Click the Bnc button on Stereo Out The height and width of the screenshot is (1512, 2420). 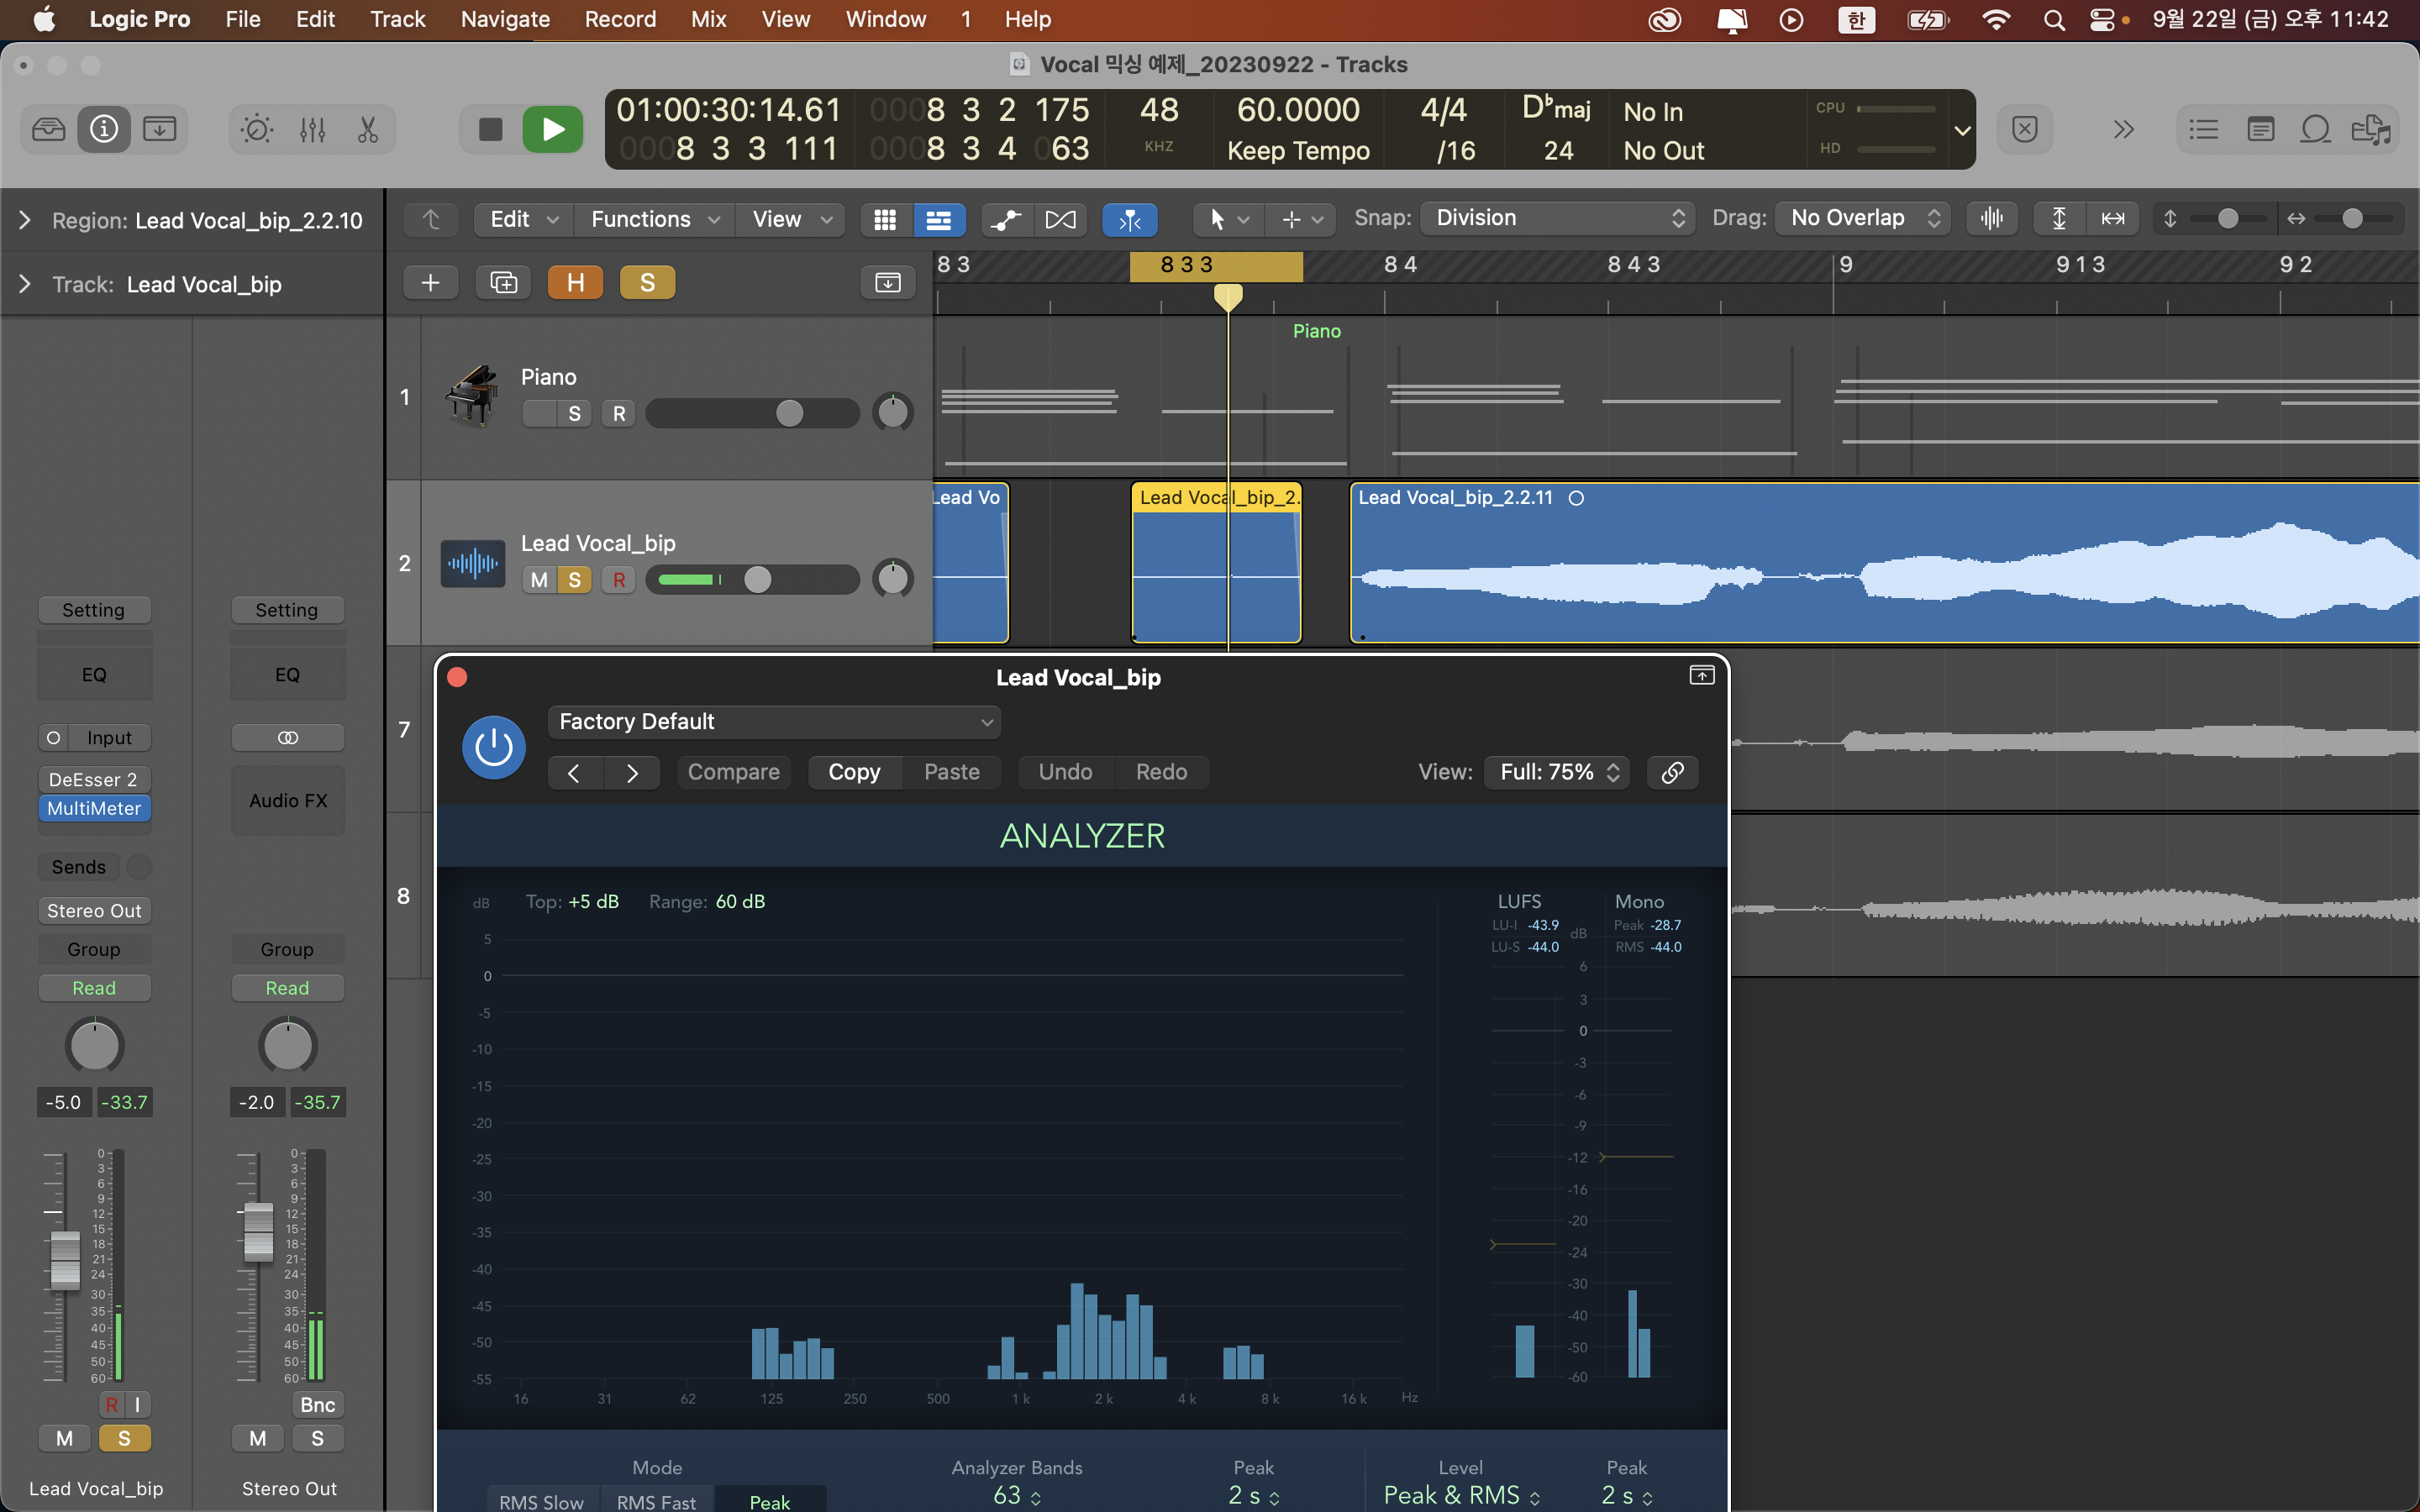[318, 1405]
